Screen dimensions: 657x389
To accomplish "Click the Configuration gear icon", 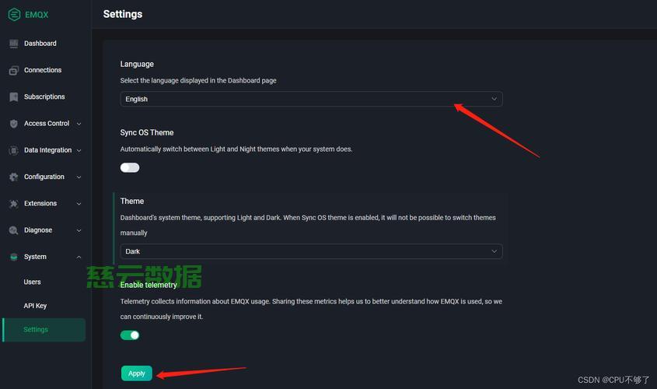I will [14, 177].
